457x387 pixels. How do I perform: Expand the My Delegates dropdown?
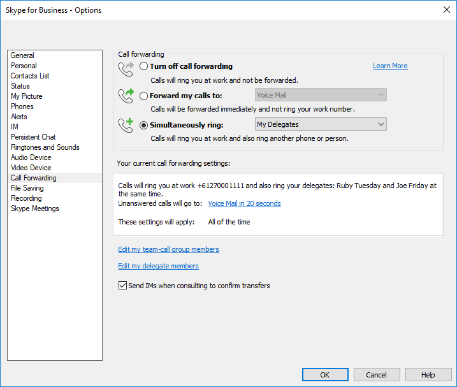tap(321, 124)
